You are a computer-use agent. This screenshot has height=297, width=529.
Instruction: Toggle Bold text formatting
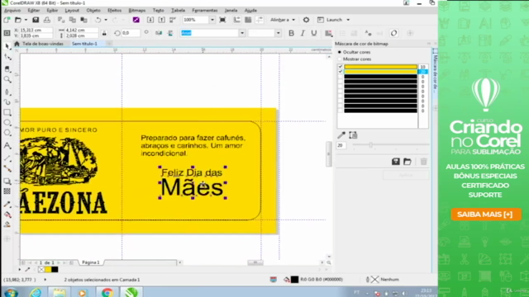pos(291,33)
